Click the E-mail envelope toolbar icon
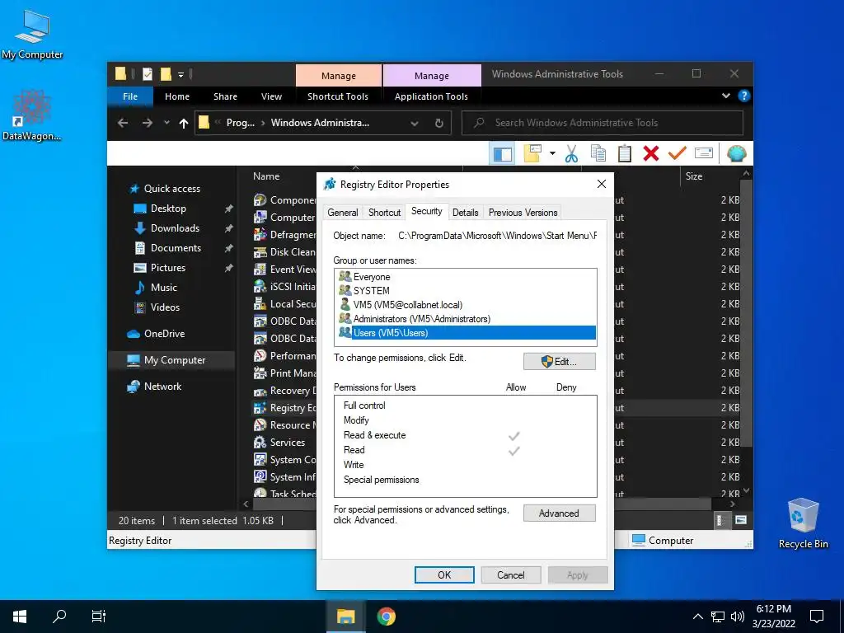 [704, 154]
